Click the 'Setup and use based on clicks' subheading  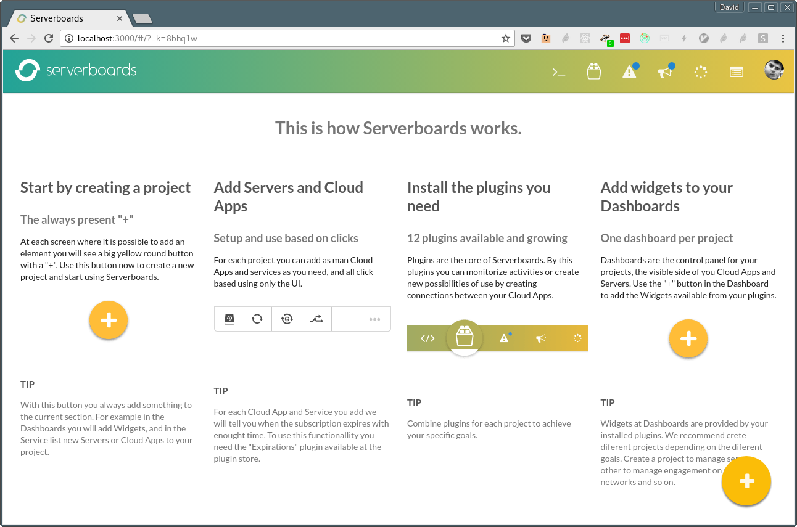(286, 238)
